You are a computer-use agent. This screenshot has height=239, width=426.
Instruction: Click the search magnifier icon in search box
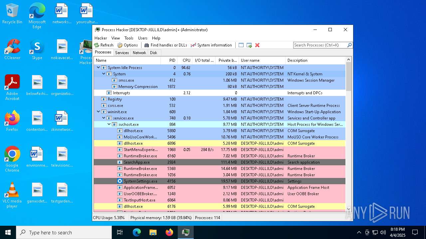coord(349,45)
